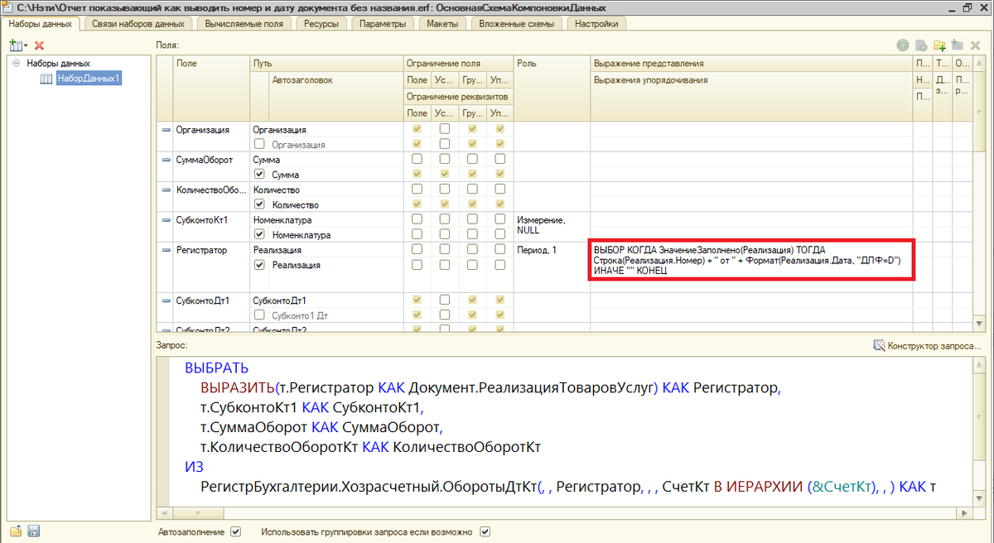Switch to the Макеты tab

pos(443,24)
